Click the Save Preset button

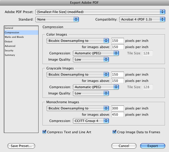[21, 146]
